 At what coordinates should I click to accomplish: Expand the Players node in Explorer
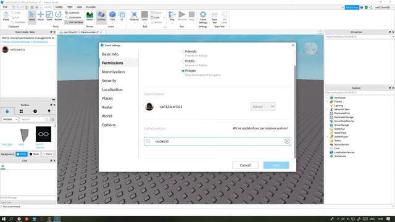327,101
